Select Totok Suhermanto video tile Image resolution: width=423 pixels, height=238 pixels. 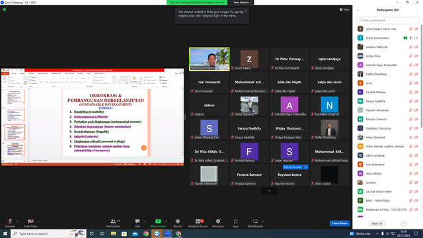pyautogui.click(x=210, y=59)
